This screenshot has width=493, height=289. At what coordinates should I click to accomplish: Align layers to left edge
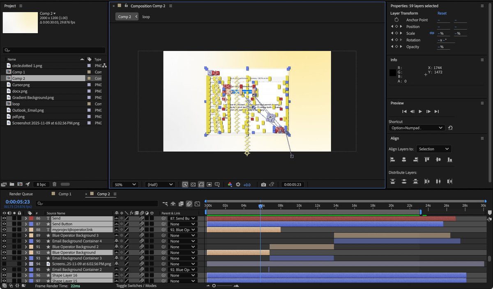pos(392,159)
